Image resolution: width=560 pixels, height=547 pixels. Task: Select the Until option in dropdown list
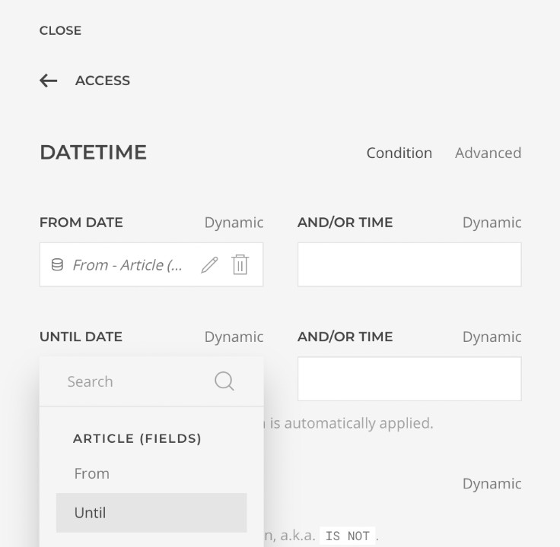click(151, 513)
